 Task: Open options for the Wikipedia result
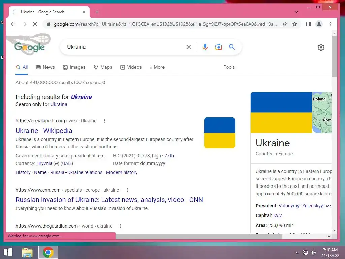tap(105, 121)
